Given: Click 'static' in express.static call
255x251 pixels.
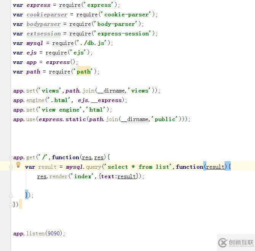Looking at the screenshot, I should pos(76,119).
